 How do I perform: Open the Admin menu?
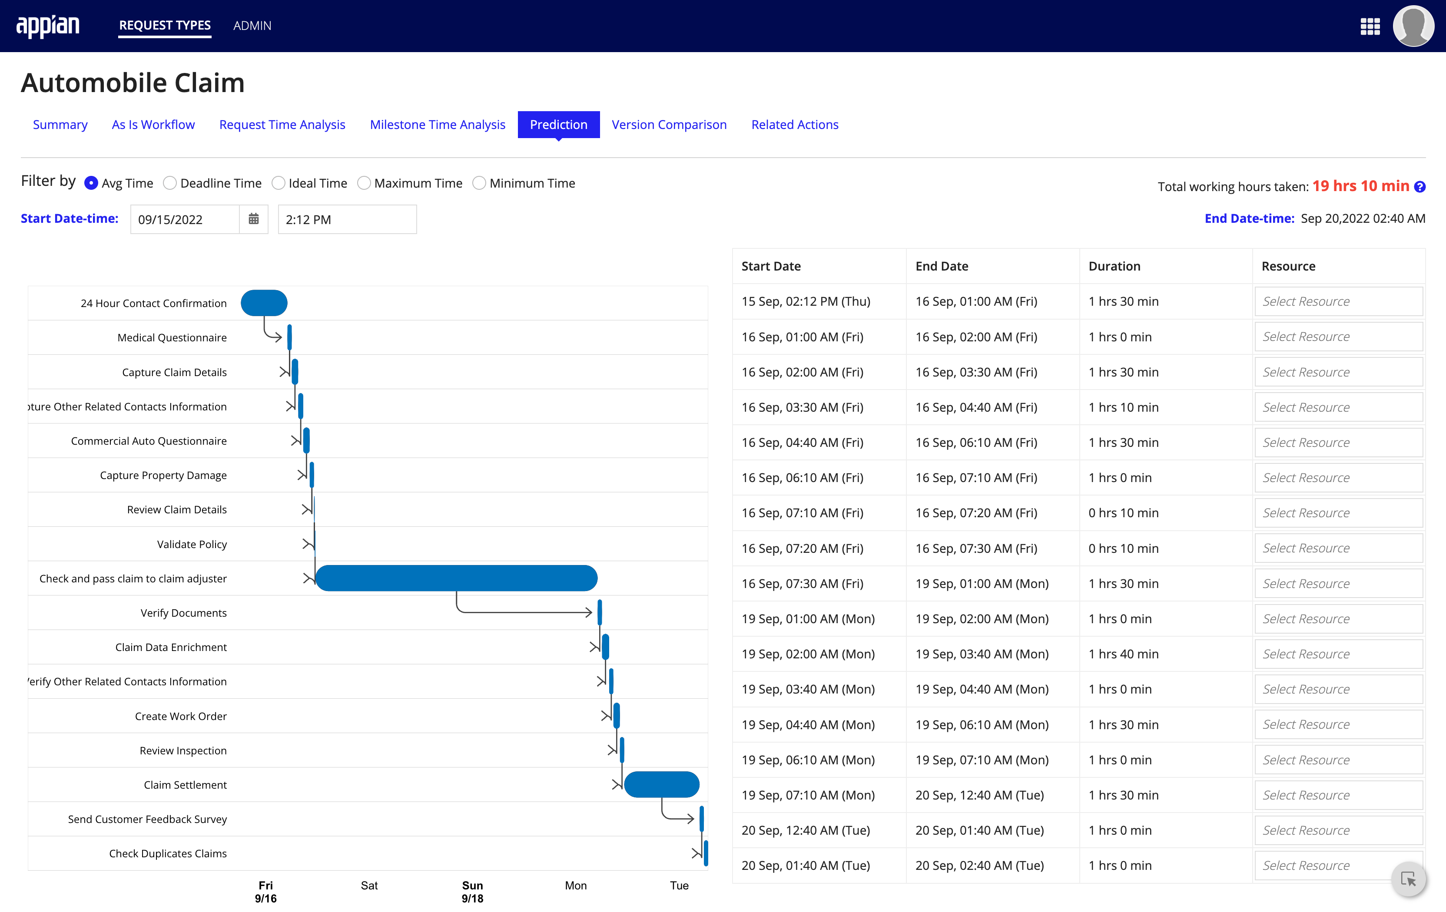[x=252, y=25]
